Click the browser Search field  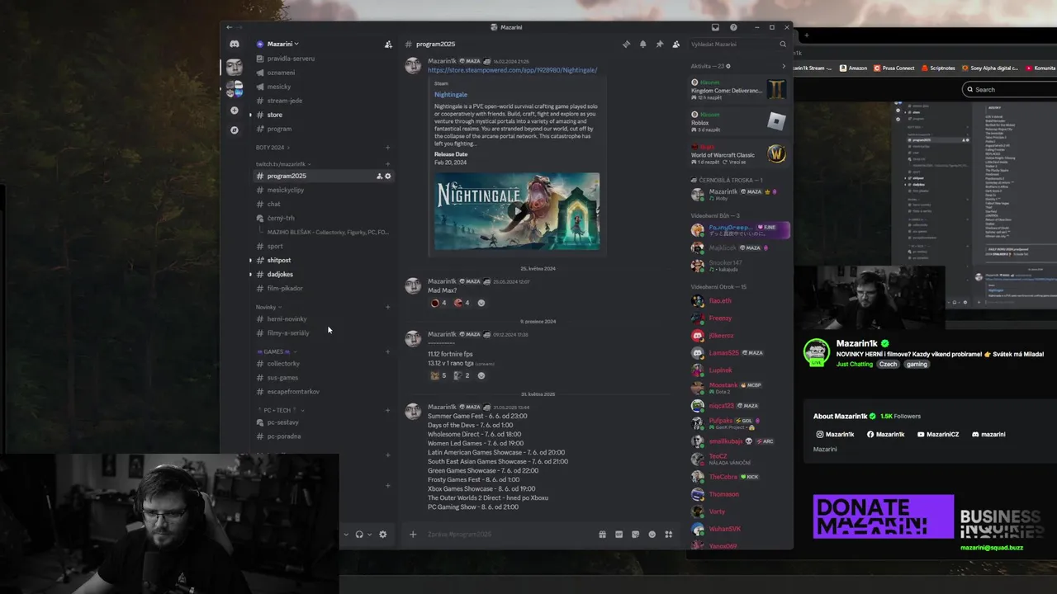click(1012, 89)
